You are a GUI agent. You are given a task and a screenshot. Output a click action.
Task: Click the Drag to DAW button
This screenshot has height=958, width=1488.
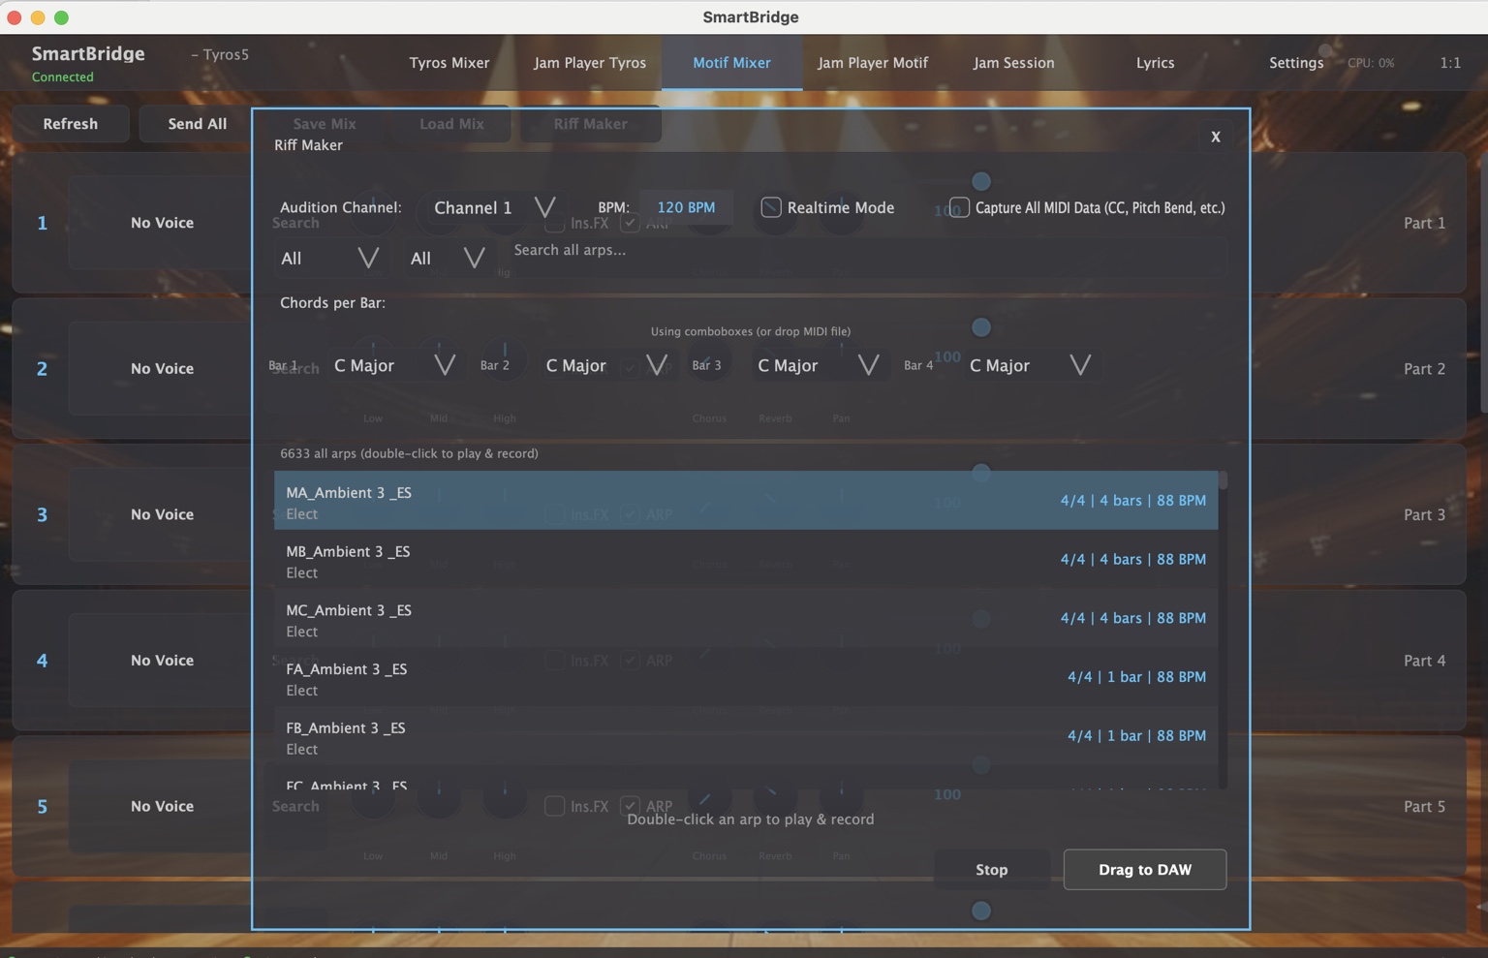1144,869
